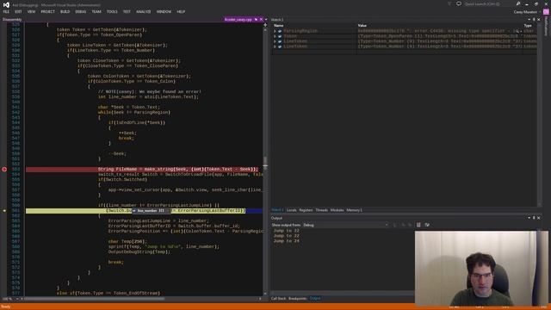
Task: Open the PROJECT menu
Action: click(x=48, y=11)
